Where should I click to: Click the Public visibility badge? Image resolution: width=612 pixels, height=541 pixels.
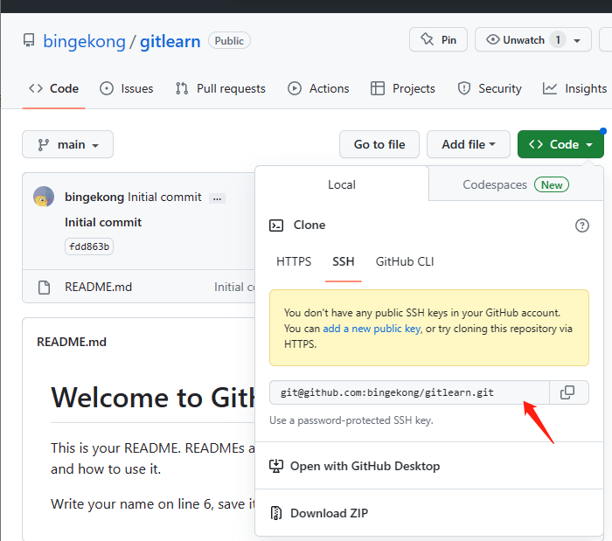229,40
